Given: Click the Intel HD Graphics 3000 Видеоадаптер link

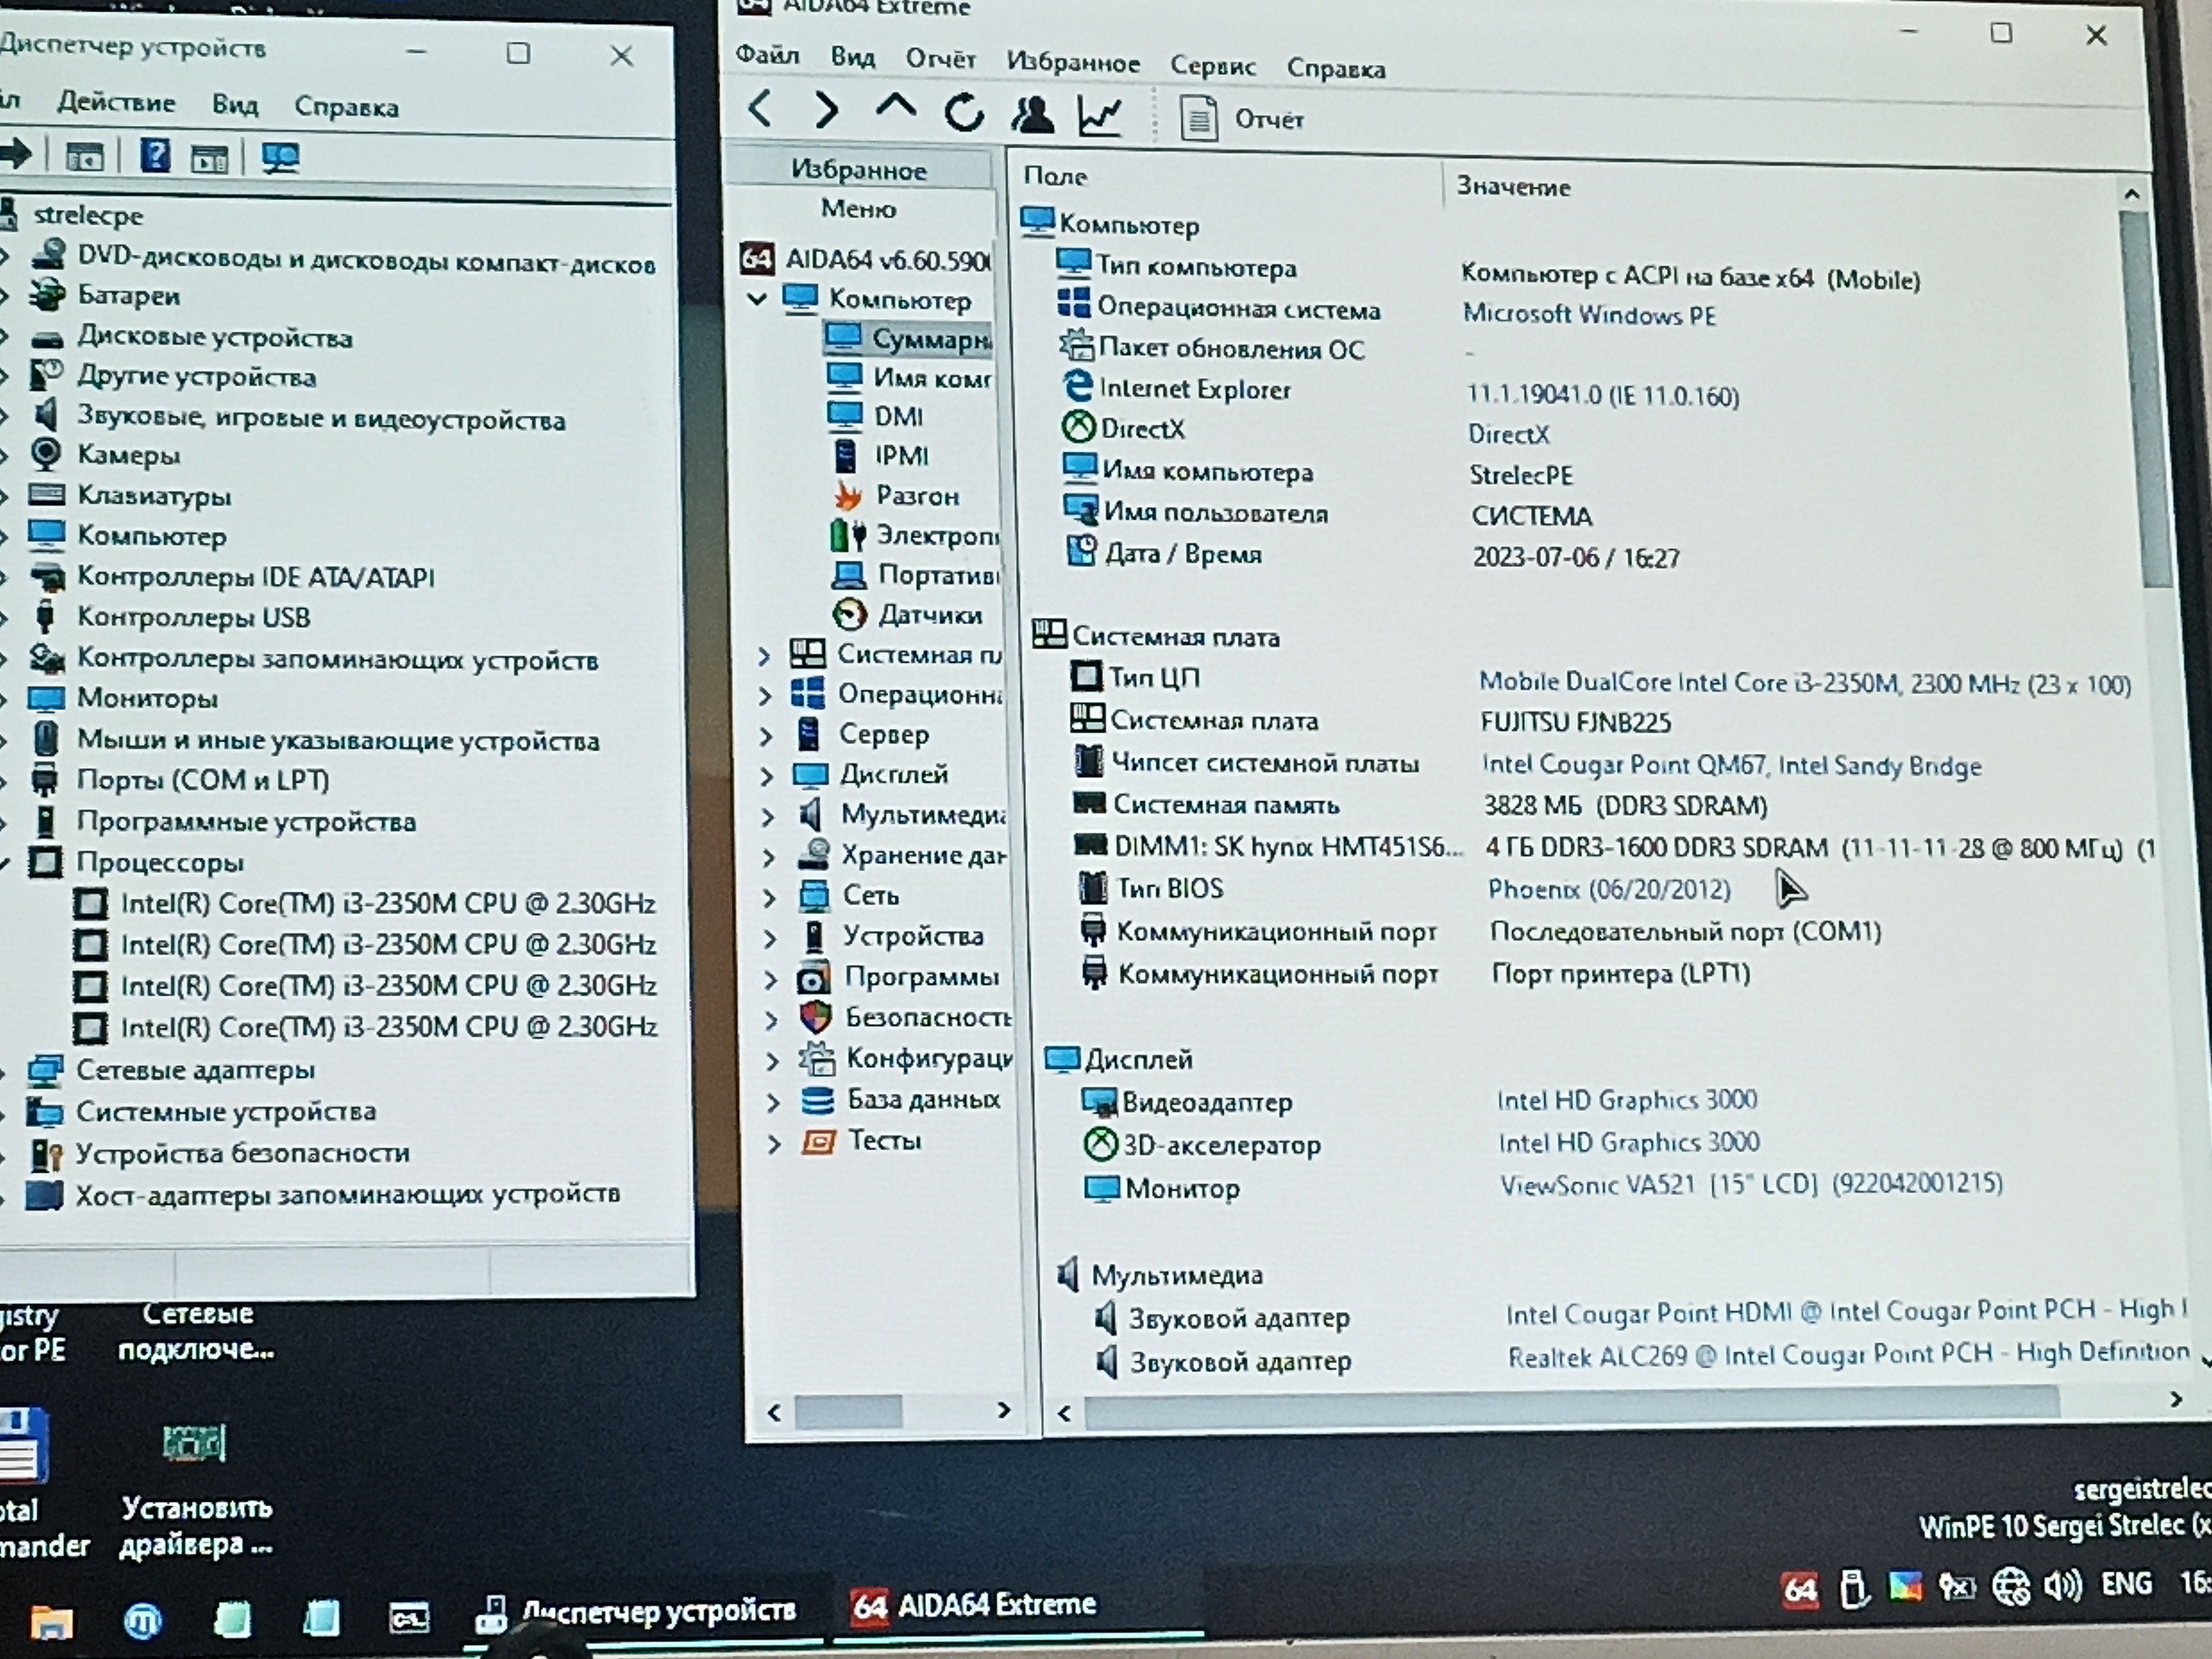Looking at the screenshot, I should point(1627,1100).
